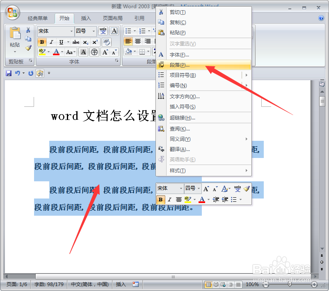Click the character shading A icon

pyautogui.click(x=83, y=52)
